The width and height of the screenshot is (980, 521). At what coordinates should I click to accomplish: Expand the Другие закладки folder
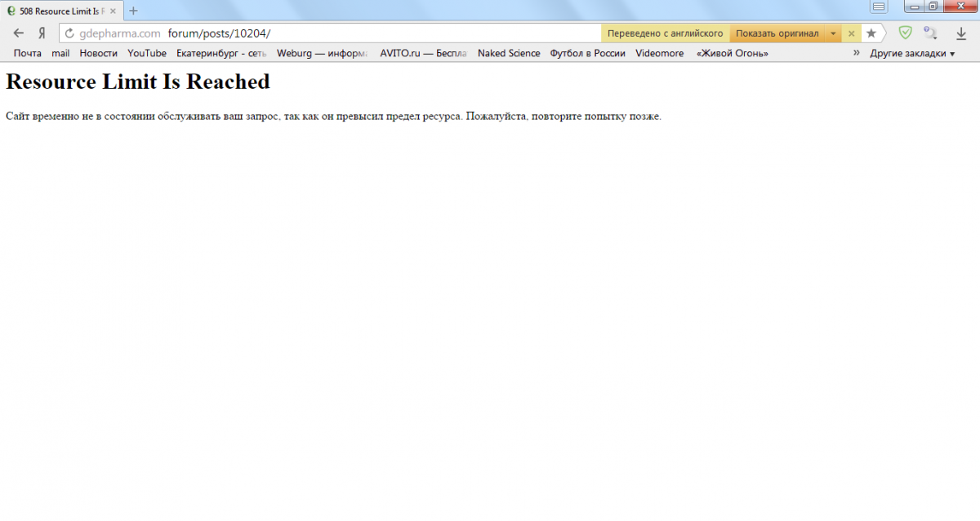(x=912, y=53)
